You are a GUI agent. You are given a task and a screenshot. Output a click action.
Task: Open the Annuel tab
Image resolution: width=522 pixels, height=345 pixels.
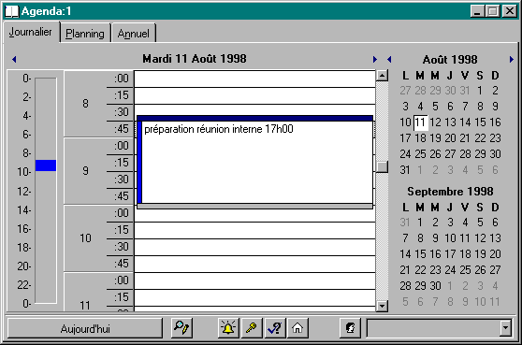[133, 34]
